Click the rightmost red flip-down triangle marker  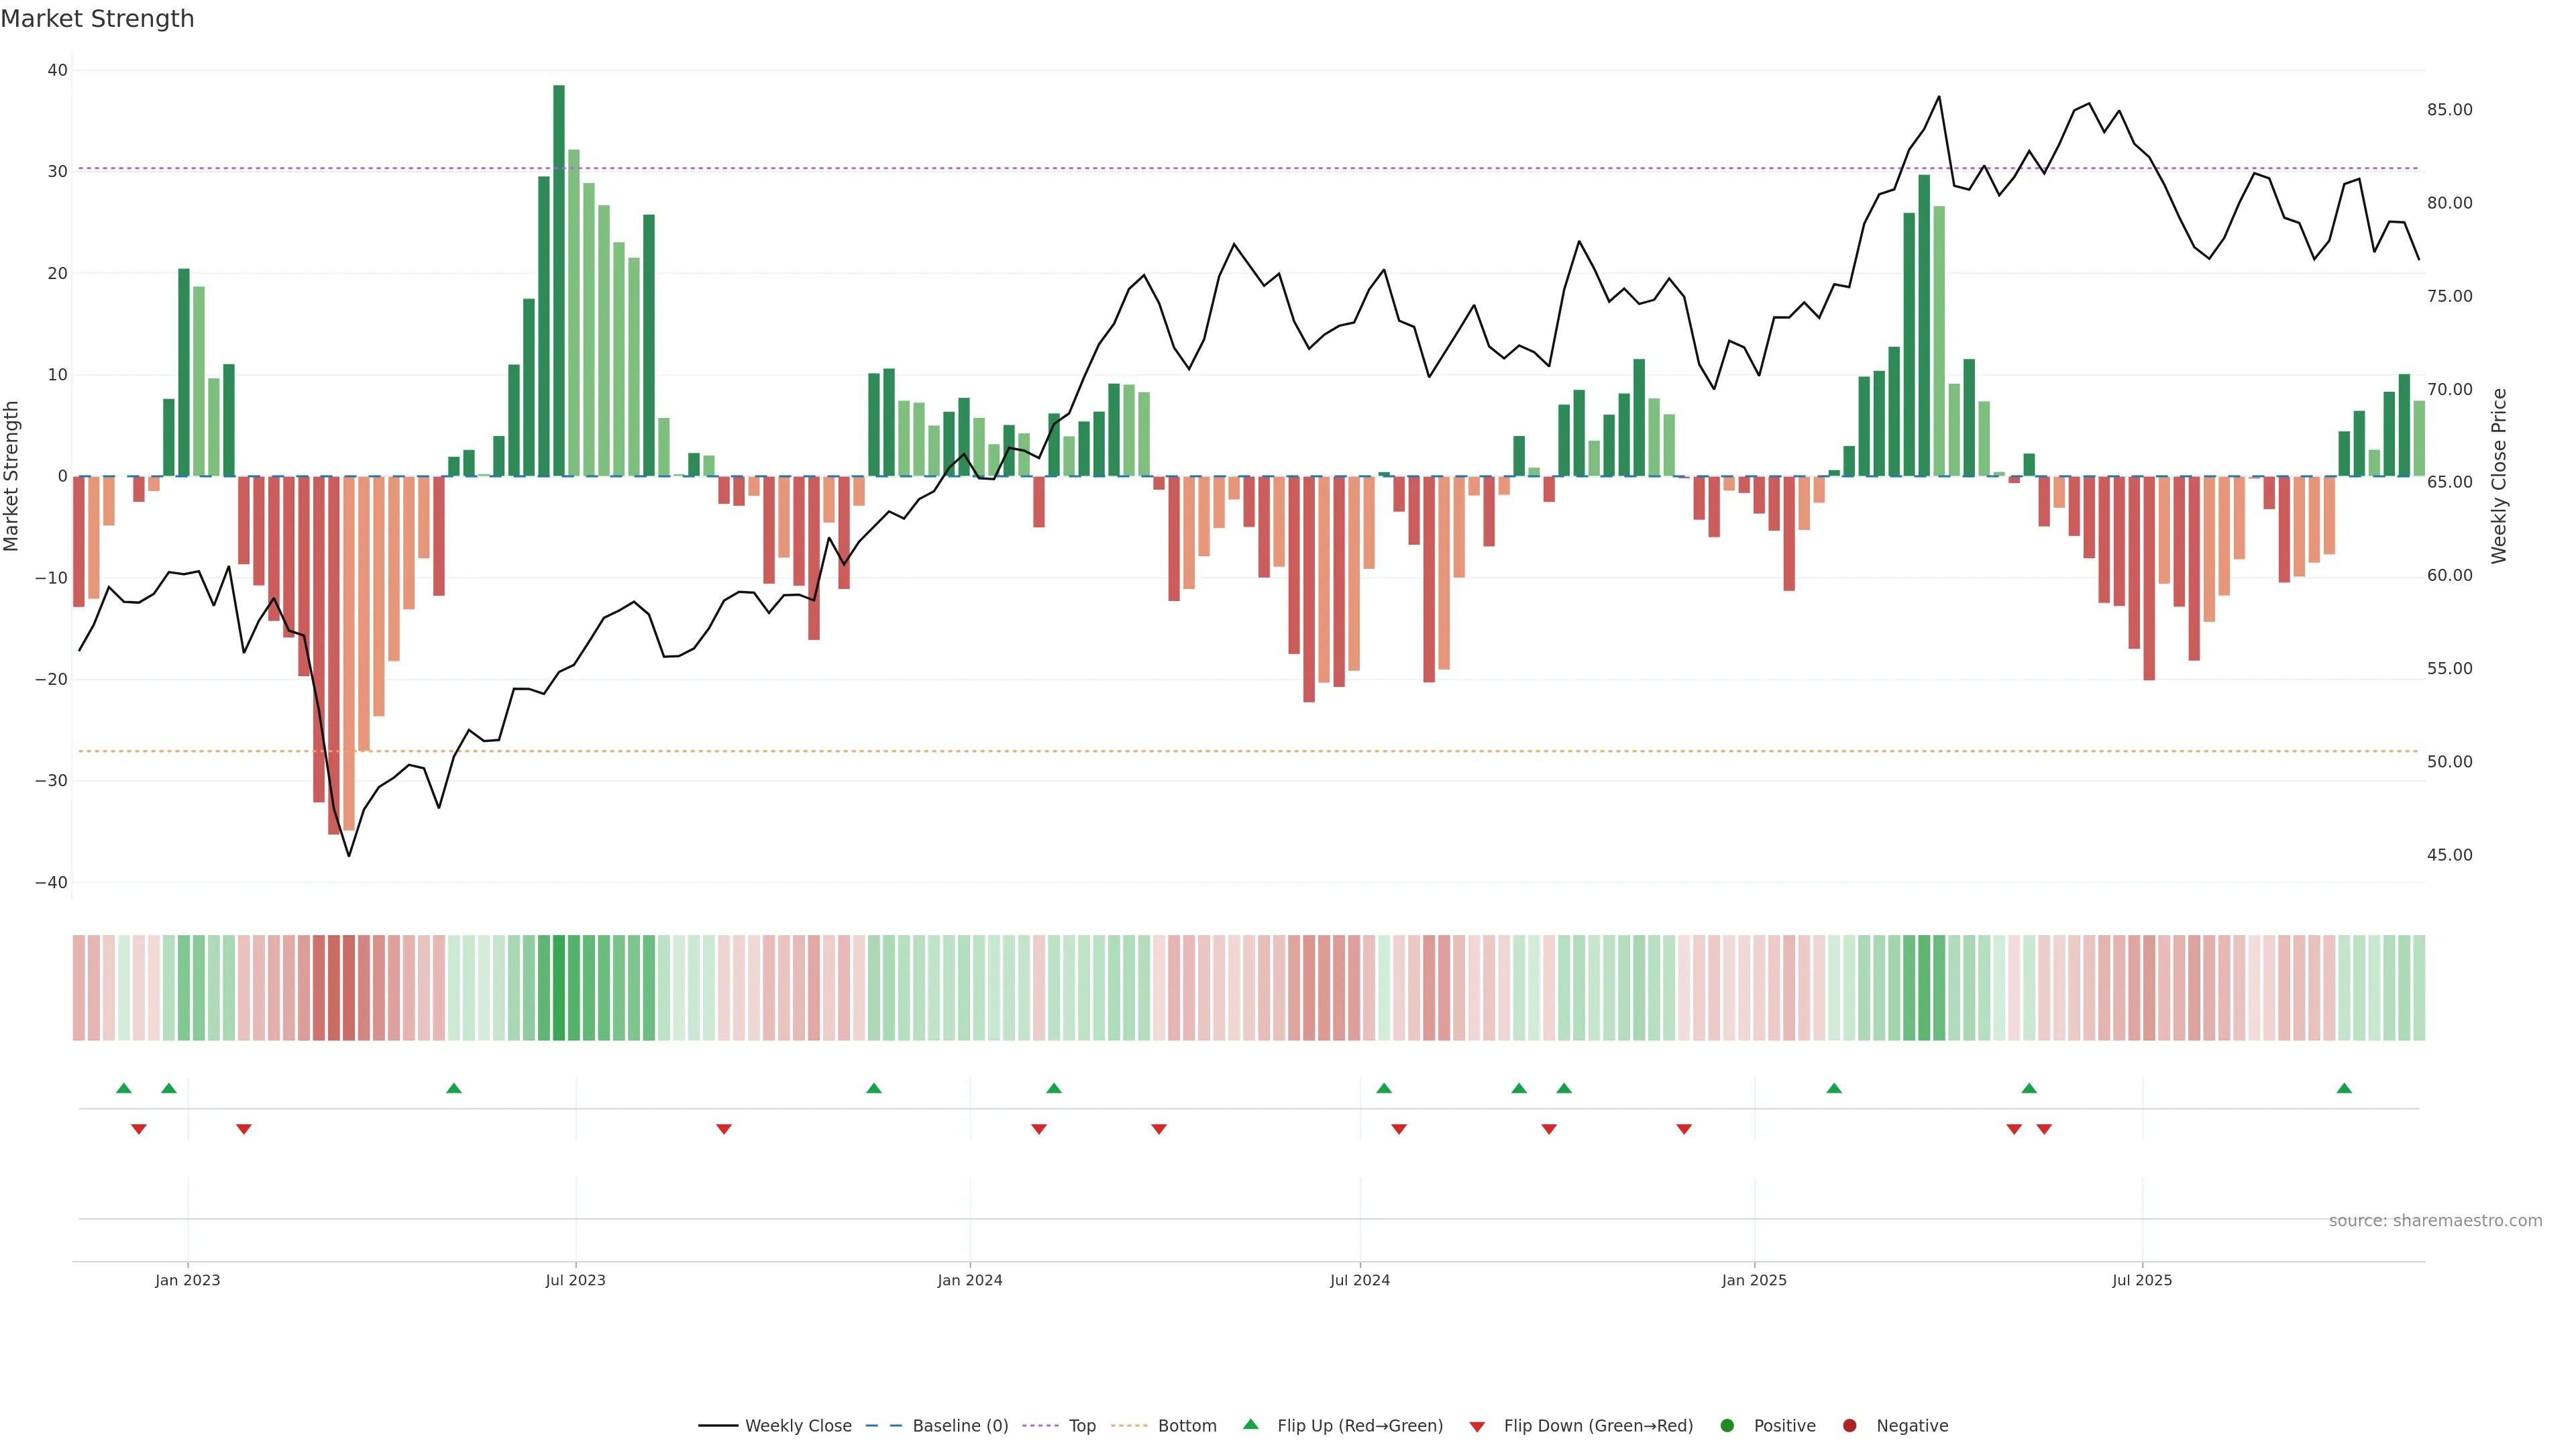point(2044,1129)
